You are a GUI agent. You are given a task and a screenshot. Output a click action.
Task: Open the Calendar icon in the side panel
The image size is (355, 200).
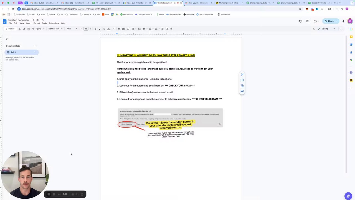tap(351, 29)
